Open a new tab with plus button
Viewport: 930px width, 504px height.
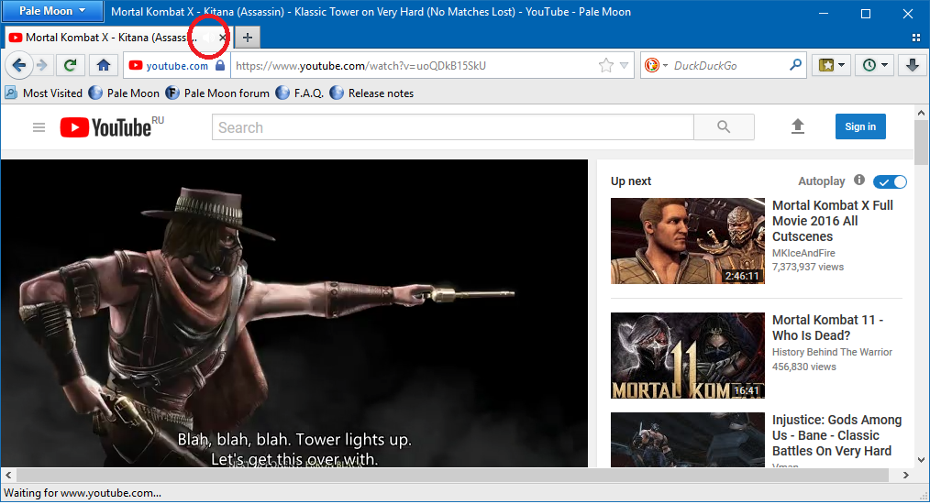248,38
